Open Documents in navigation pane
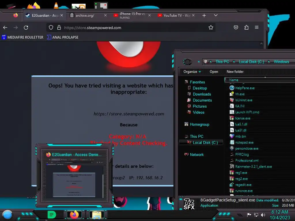This screenshot has width=295, height=221. pyautogui.click(x=202, y=100)
